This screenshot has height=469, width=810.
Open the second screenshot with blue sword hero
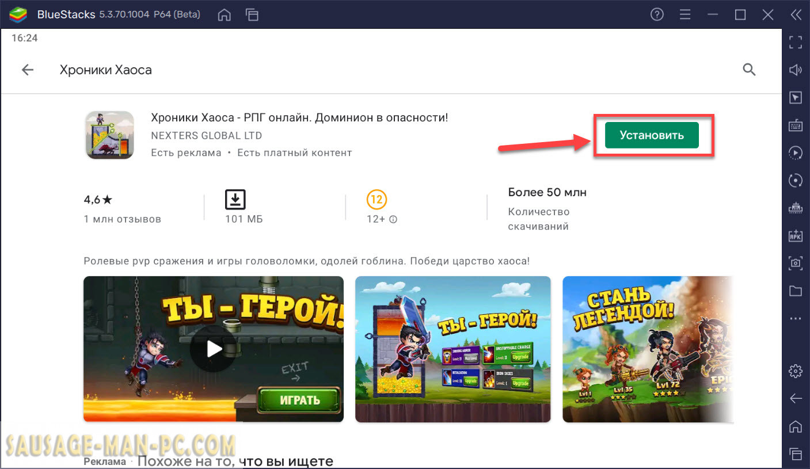453,349
